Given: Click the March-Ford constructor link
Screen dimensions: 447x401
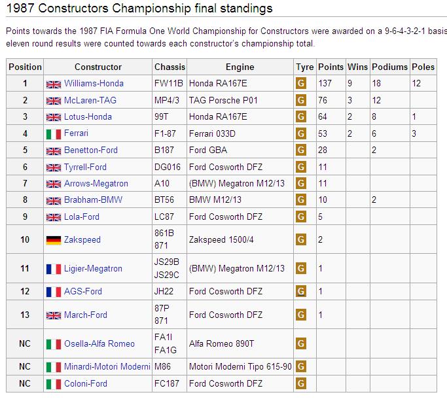Looking at the screenshot, I should pos(85,315).
